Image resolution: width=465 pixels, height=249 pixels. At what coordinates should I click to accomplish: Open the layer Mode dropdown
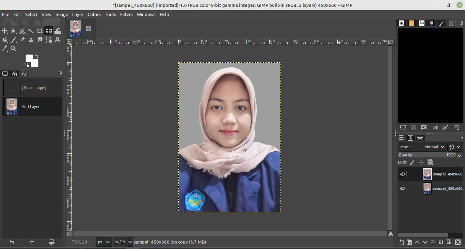coord(422,147)
